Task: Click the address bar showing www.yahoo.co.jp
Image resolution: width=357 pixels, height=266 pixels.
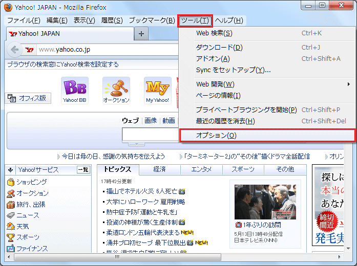Action: 107,50
